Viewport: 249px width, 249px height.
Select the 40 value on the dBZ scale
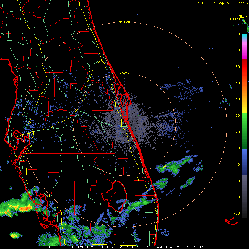pos(238,99)
